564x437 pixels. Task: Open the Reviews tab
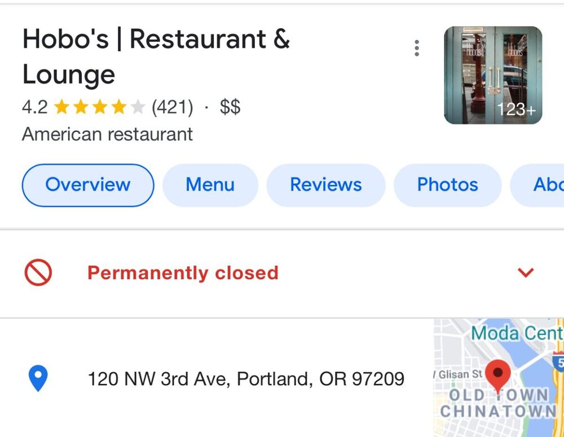pyautogui.click(x=325, y=185)
